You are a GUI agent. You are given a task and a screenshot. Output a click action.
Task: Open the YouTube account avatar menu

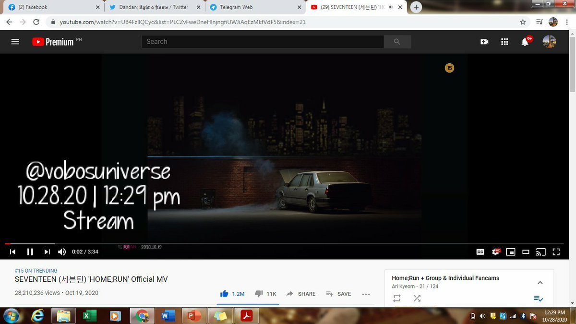pos(549,42)
